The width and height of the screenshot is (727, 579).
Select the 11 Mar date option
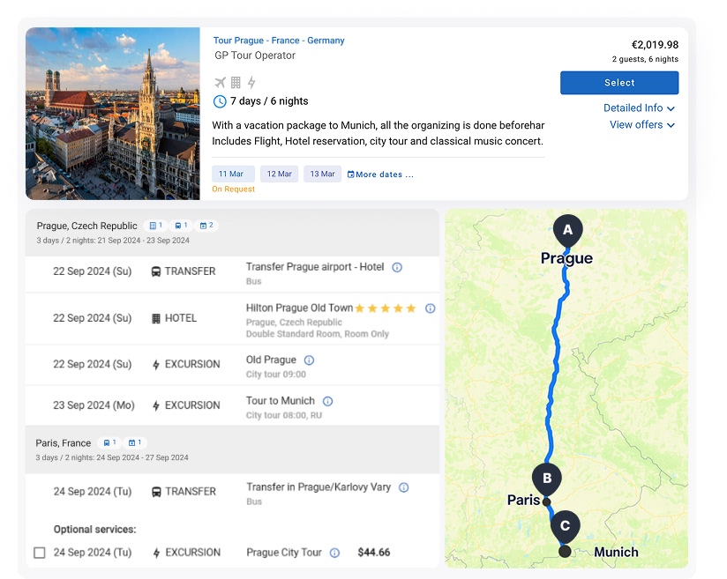click(x=233, y=174)
